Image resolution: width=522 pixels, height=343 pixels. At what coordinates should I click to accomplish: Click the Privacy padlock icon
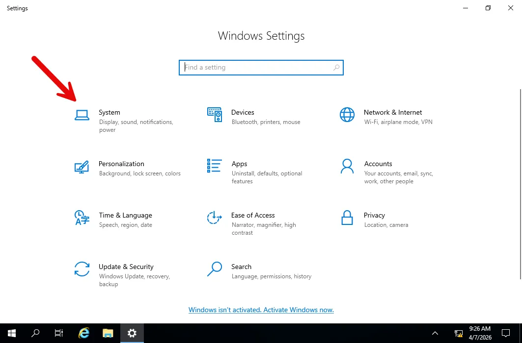click(347, 218)
